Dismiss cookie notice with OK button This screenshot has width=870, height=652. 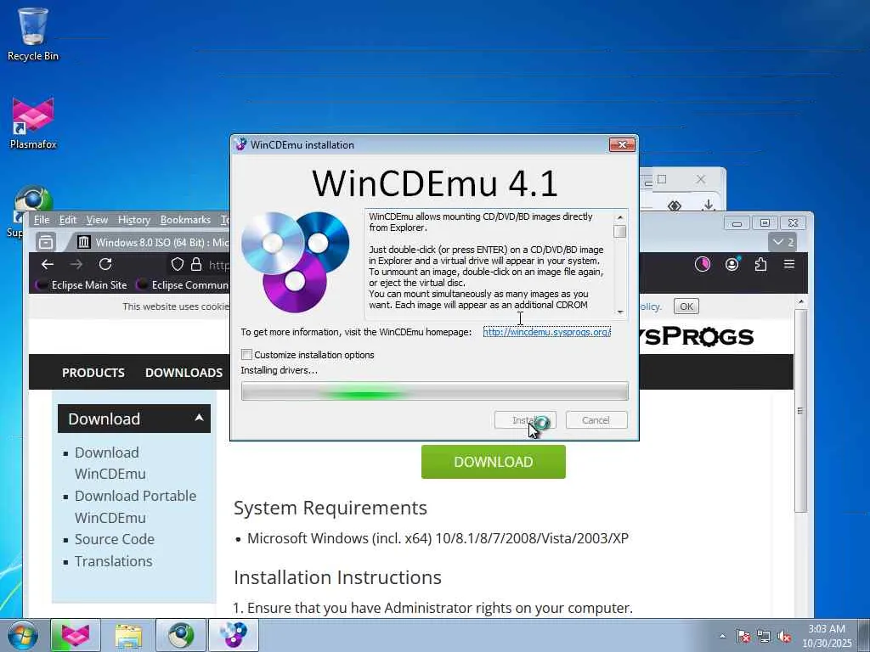point(686,306)
